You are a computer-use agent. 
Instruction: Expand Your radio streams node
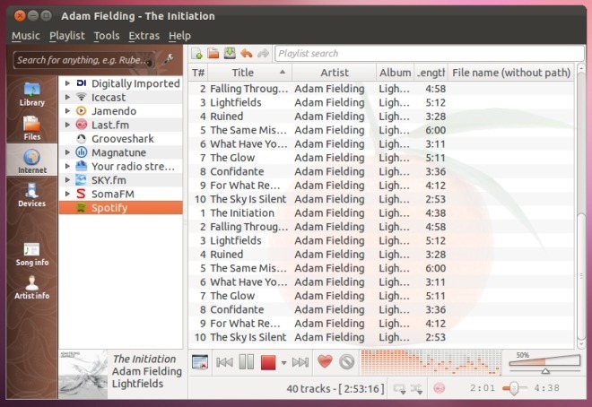point(67,166)
